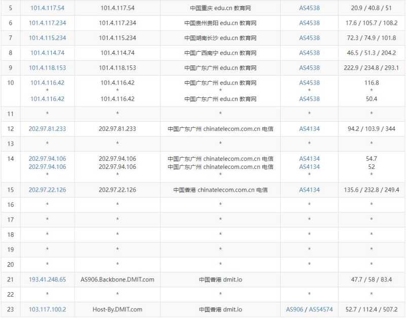Open the IP link 202.97.94.106
This screenshot has height=318, width=406.
pos(48,158)
